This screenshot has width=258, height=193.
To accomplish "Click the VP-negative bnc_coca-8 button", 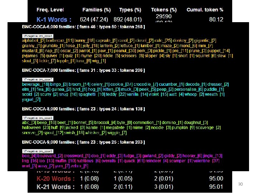I will click(x=38, y=118).
